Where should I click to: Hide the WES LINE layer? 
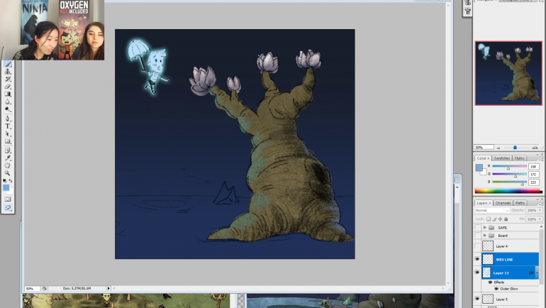pyautogui.click(x=477, y=260)
